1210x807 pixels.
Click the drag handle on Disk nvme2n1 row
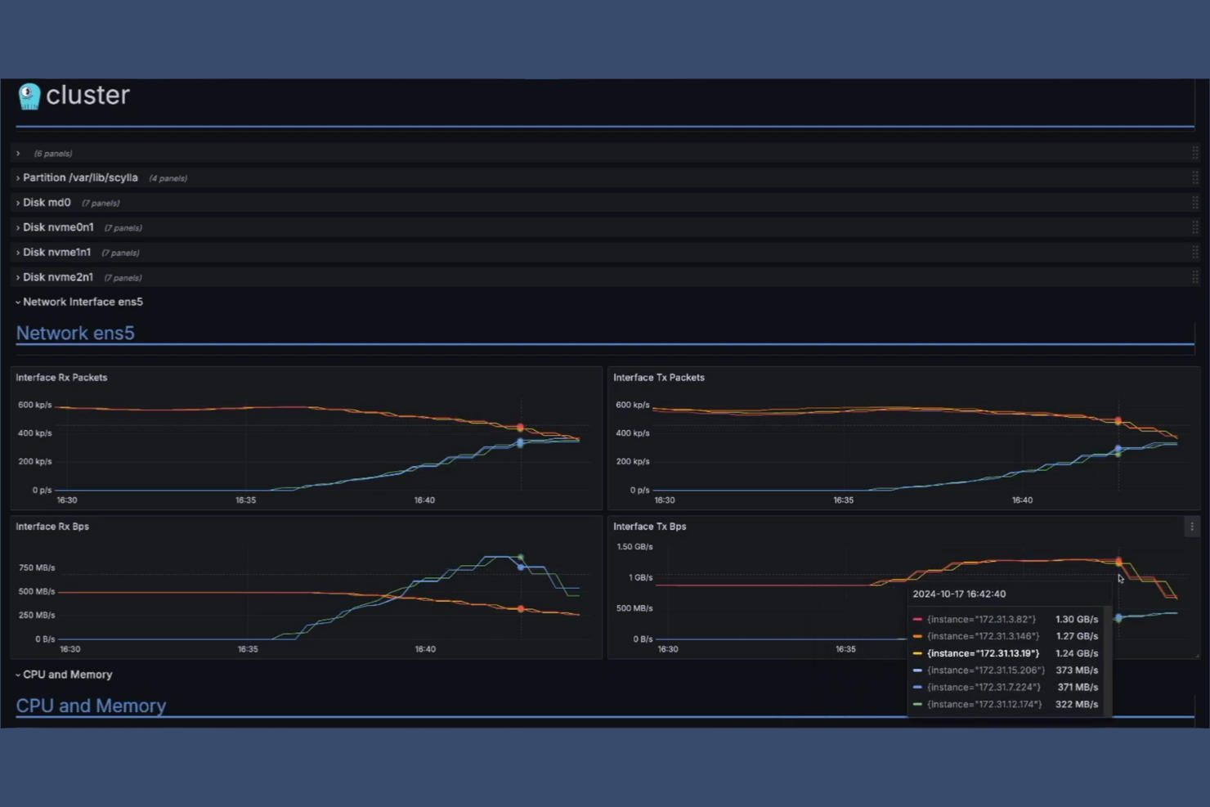(1196, 276)
